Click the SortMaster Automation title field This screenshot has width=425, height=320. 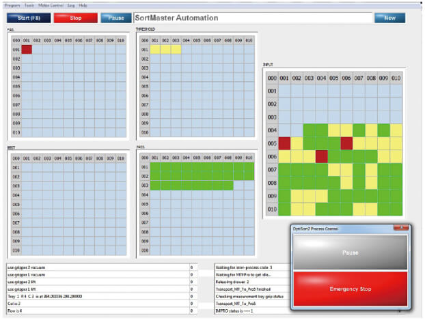click(253, 18)
